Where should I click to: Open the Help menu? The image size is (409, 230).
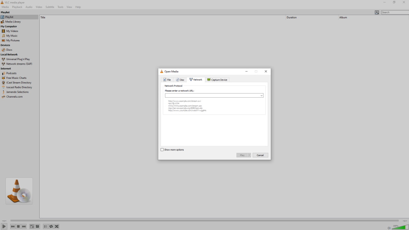tap(78, 7)
